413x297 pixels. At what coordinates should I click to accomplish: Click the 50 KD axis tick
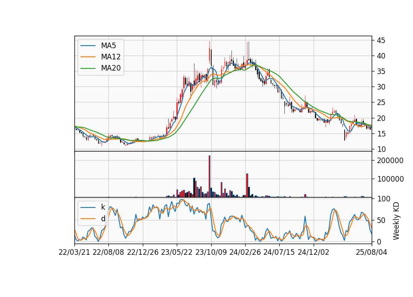pos(381,220)
